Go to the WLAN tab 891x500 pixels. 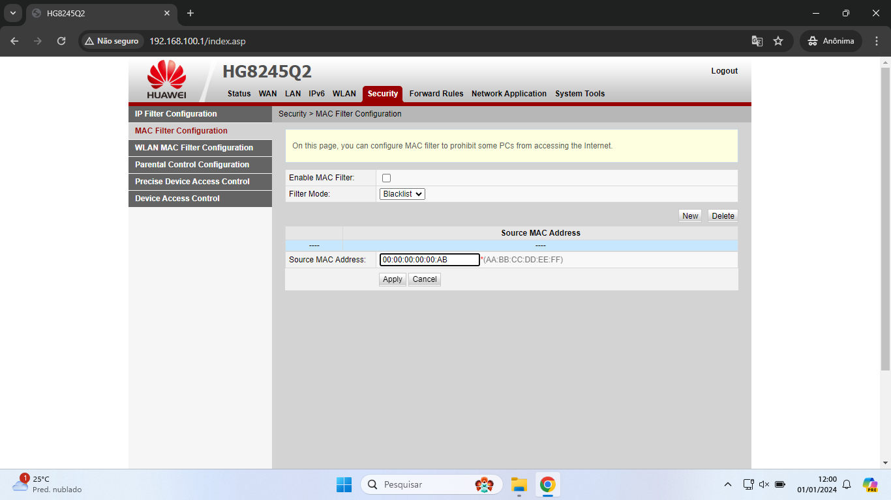click(344, 94)
